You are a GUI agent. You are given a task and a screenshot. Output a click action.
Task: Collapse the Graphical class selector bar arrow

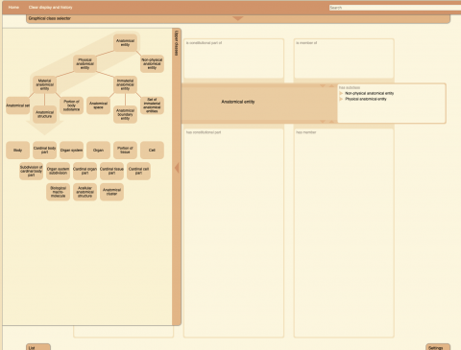pos(237,18)
